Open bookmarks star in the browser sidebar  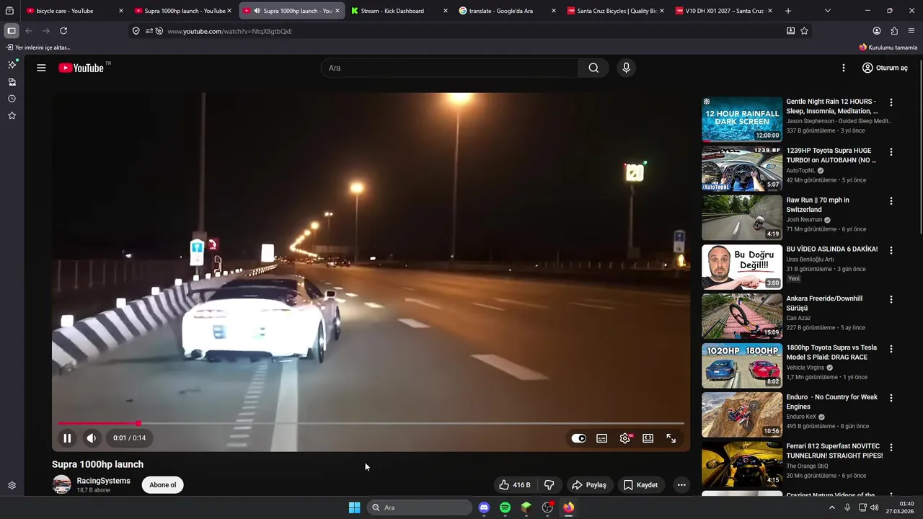pyautogui.click(x=12, y=115)
